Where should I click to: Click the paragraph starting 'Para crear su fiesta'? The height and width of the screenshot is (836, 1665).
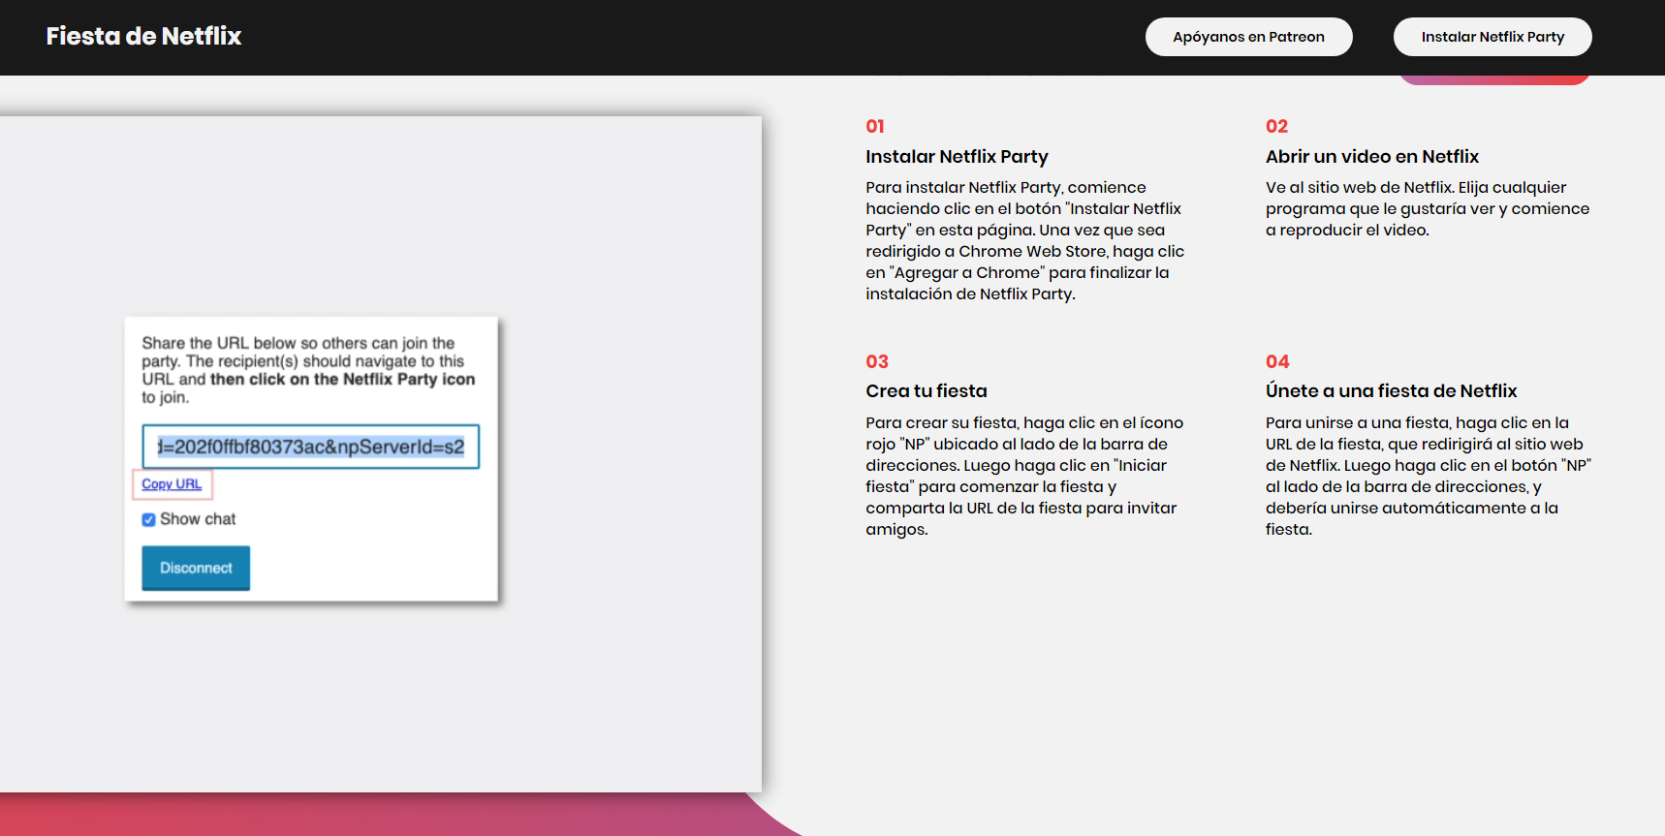1024,476
